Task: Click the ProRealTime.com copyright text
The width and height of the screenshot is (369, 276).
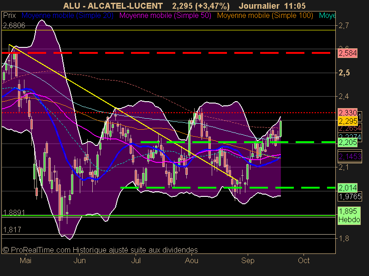Action: [100, 250]
